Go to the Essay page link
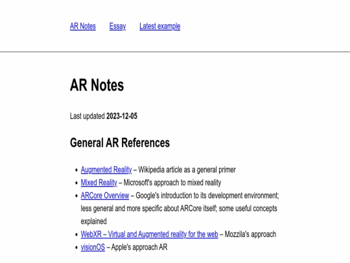 click(117, 27)
